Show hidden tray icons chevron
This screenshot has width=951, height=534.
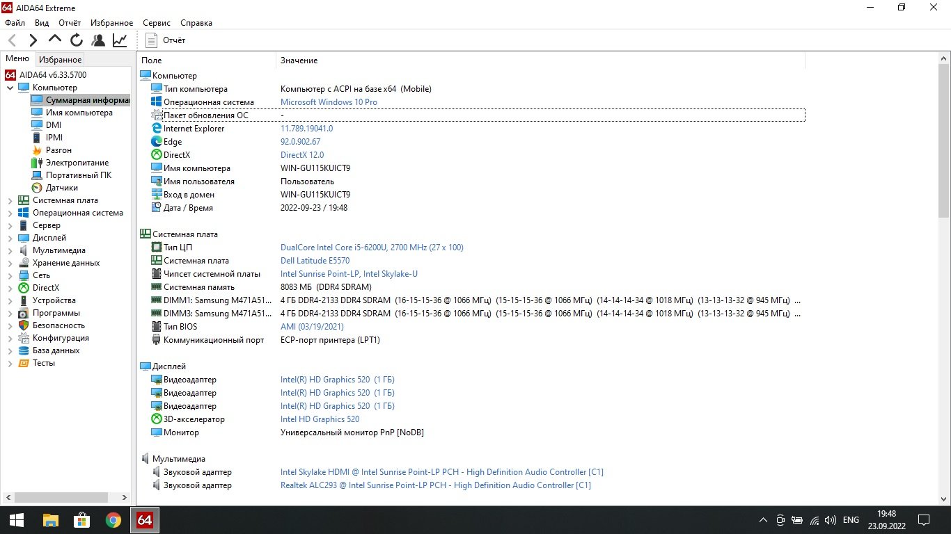[x=764, y=520]
